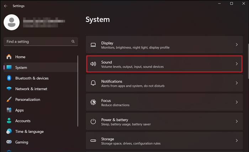Open Personalization label

[28, 100]
